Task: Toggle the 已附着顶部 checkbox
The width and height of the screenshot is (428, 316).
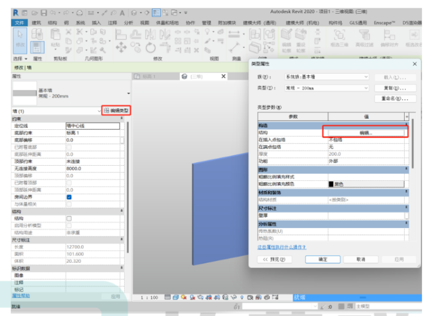Action: point(69,183)
